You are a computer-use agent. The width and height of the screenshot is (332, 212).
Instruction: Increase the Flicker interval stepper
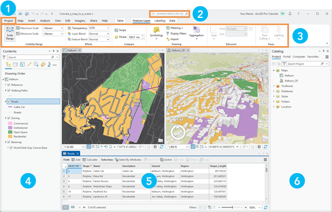143,36
